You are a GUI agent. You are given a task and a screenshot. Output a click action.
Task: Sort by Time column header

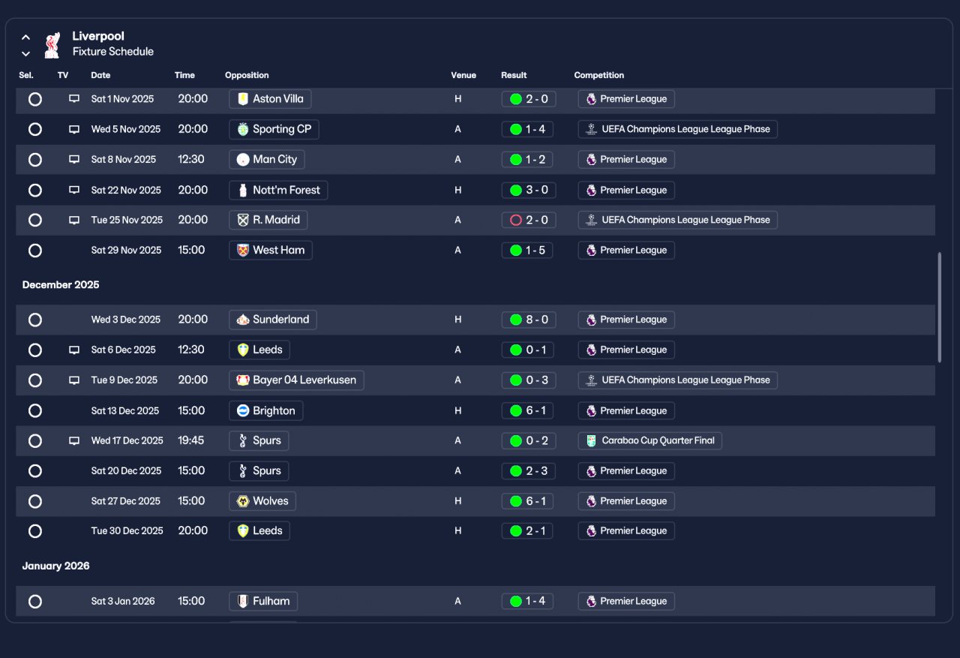click(184, 75)
